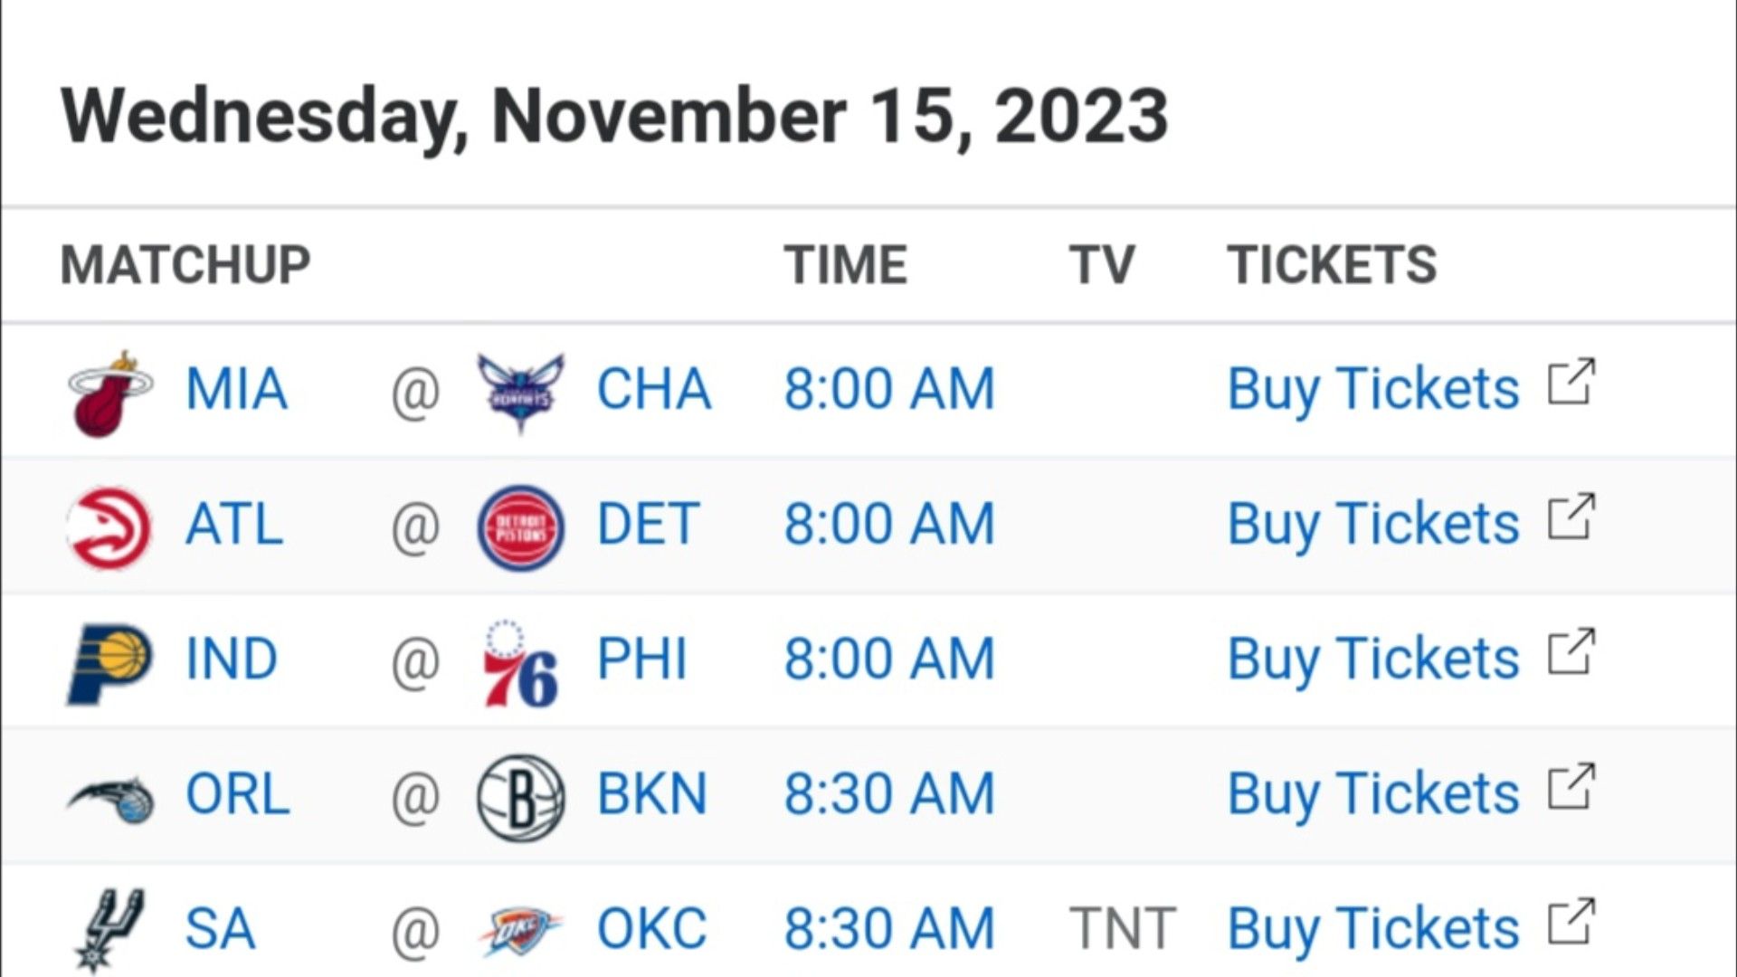The height and width of the screenshot is (977, 1737).
Task: Click the Orlando Magic logo
Action: (110, 799)
